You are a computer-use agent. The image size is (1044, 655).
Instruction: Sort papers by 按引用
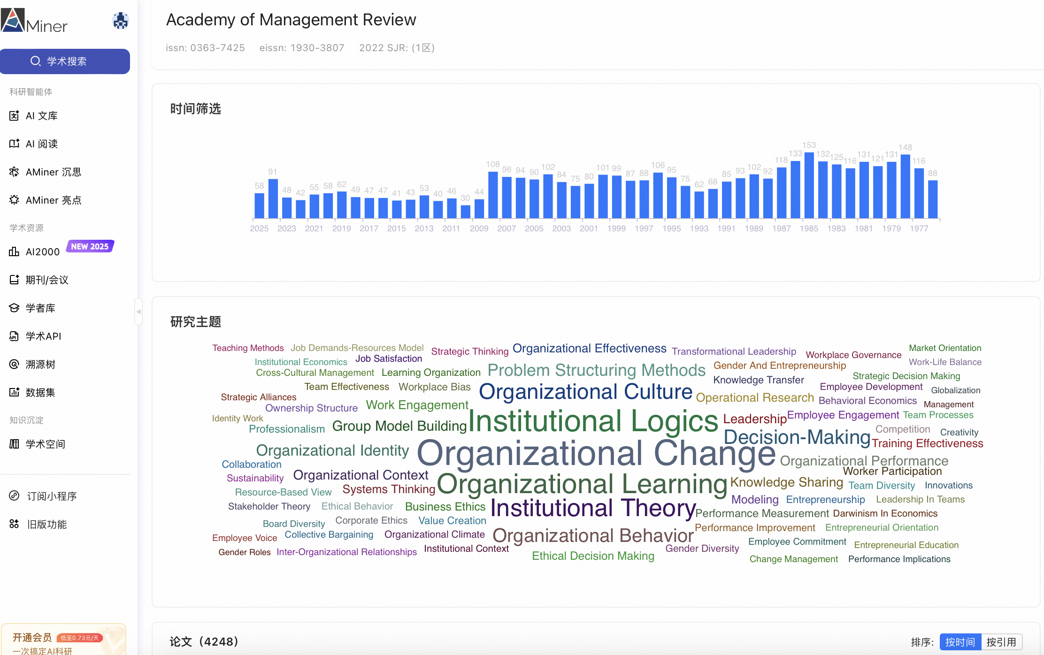(1001, 642)
